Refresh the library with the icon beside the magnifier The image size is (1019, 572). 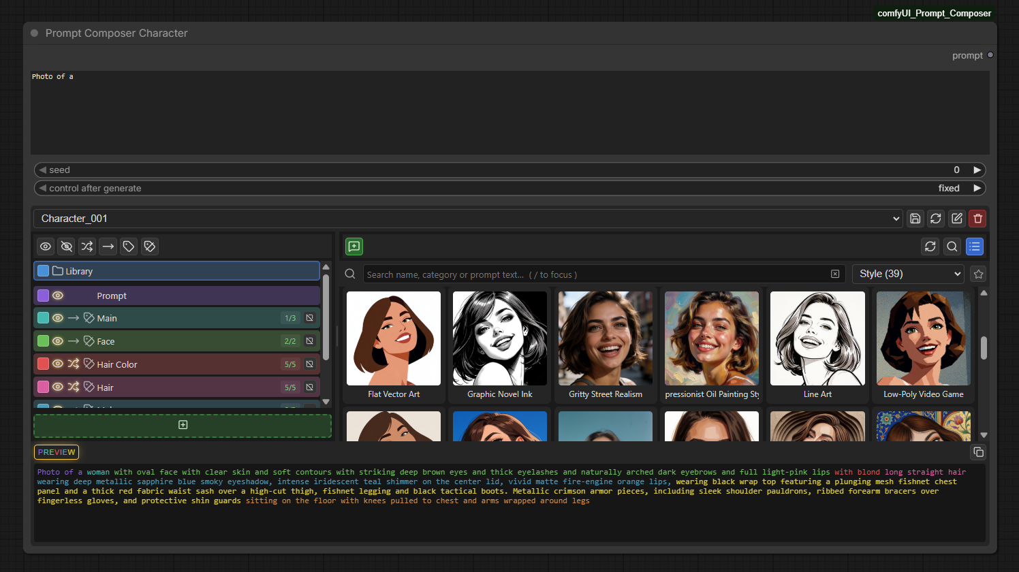[930, 247]
